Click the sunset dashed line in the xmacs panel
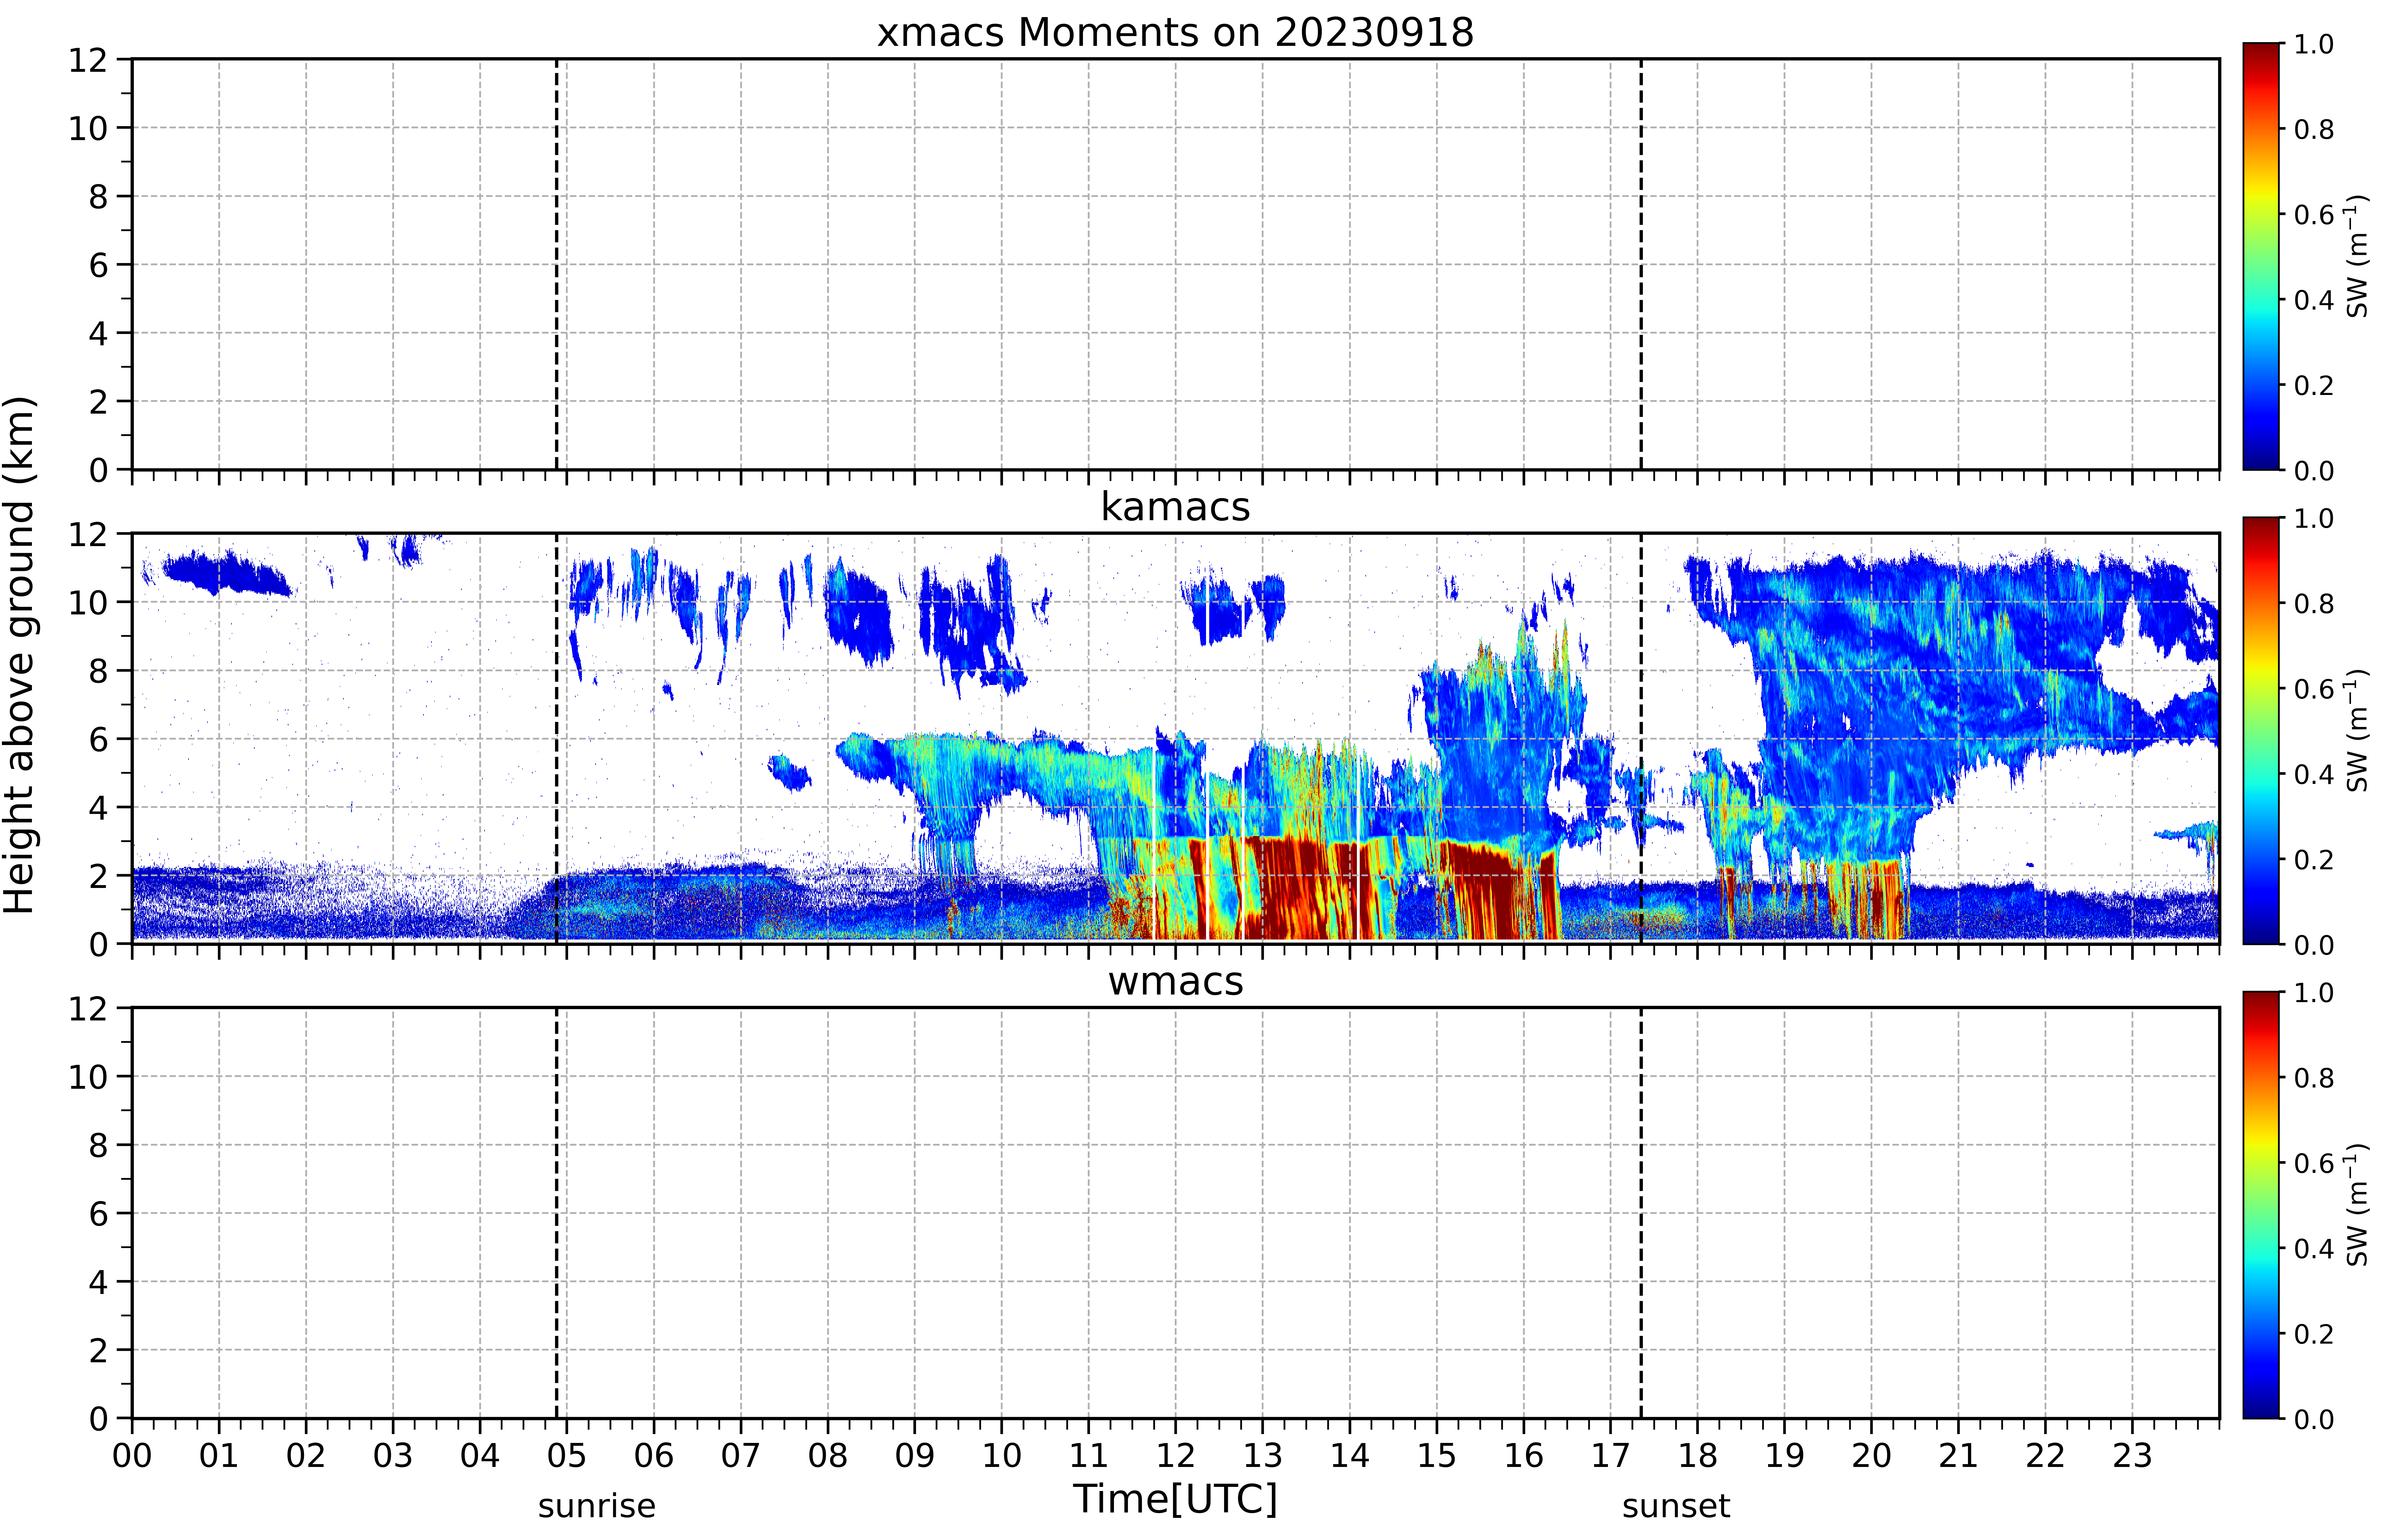 [x=1641, y=264]
